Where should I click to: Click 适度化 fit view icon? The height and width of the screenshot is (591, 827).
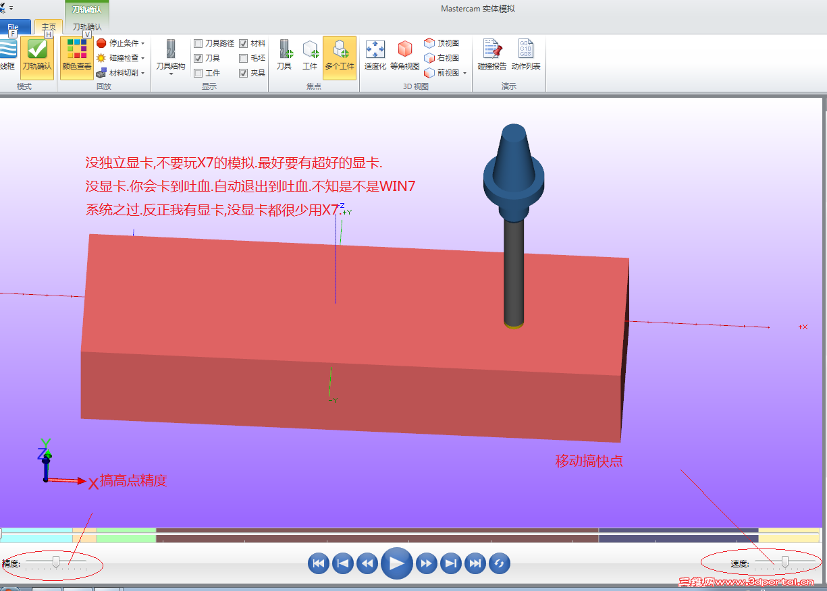coord(375,55)
